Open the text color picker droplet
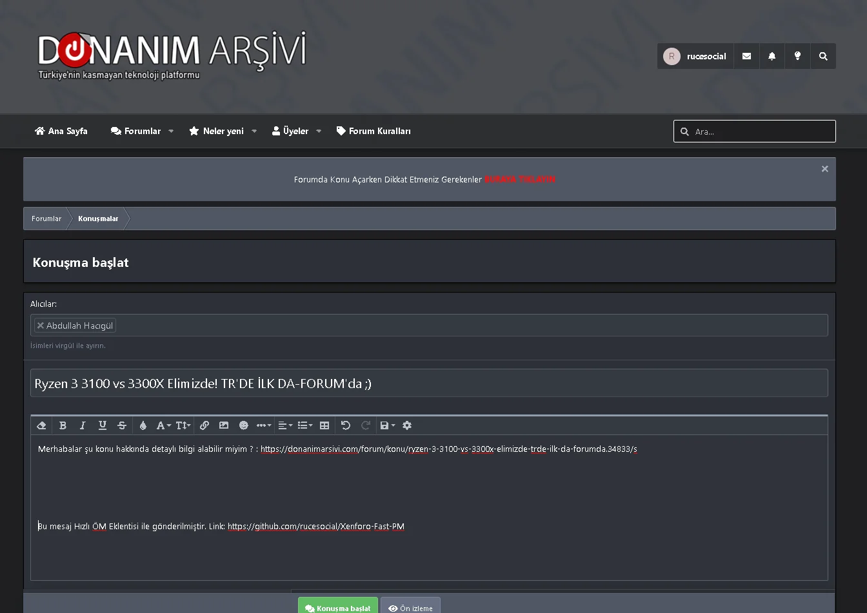 click(x=143, y=425)
